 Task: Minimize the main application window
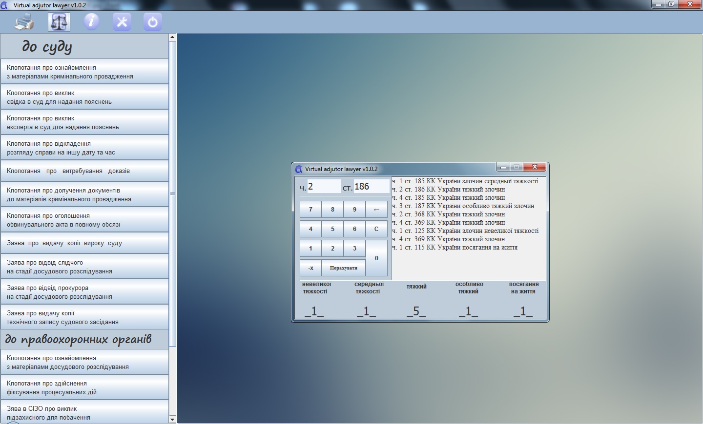click(659, 4)
